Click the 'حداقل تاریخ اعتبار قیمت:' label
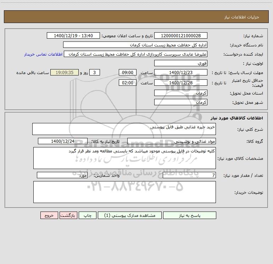This screenshot has width=273, height=264. 247,83
